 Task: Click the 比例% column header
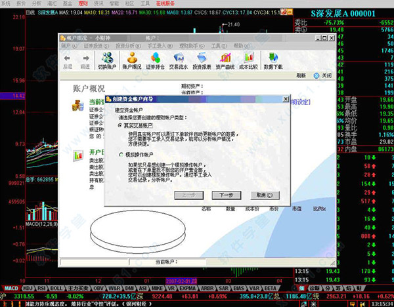tap(319, 209)
